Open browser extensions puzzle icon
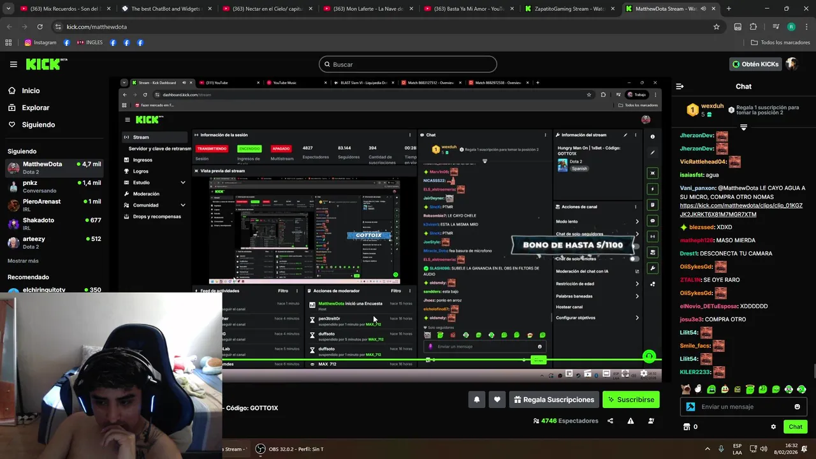Screen dimensions: 816x459 coord(754,27)
